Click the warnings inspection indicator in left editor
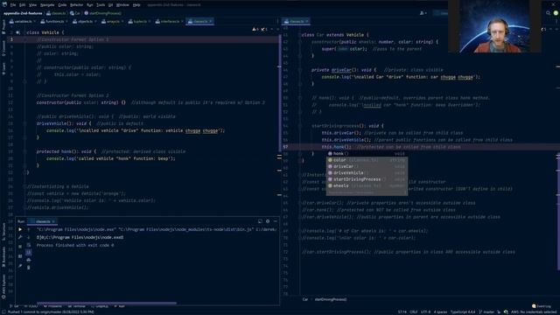Screen dimensions: 560x315 point(255,29)
